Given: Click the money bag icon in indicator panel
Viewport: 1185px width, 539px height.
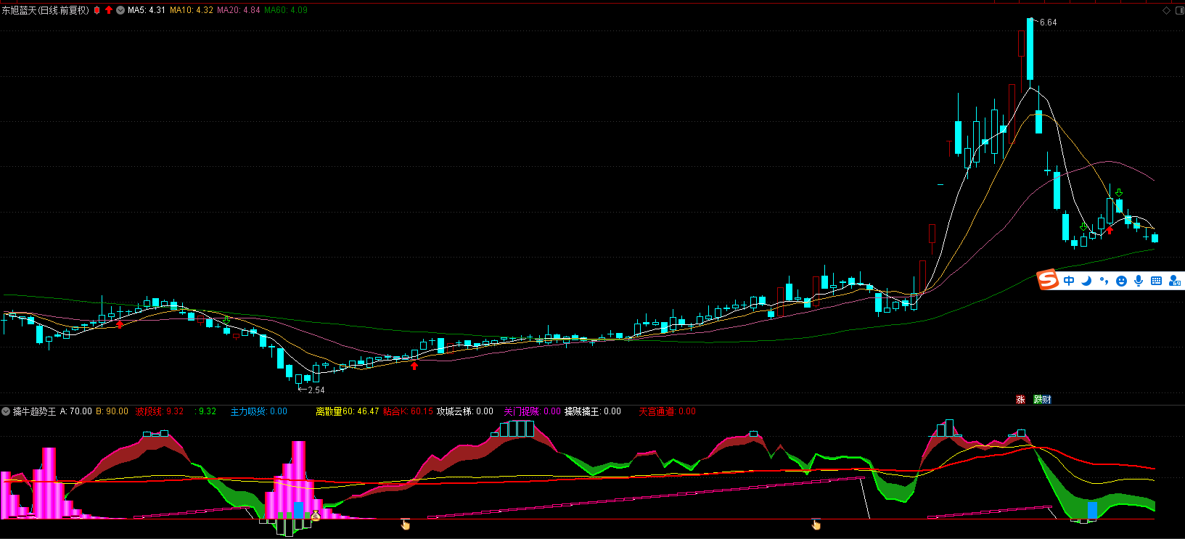Looking at the screenshot, I should pyautogui.click(x=315, y=516).
